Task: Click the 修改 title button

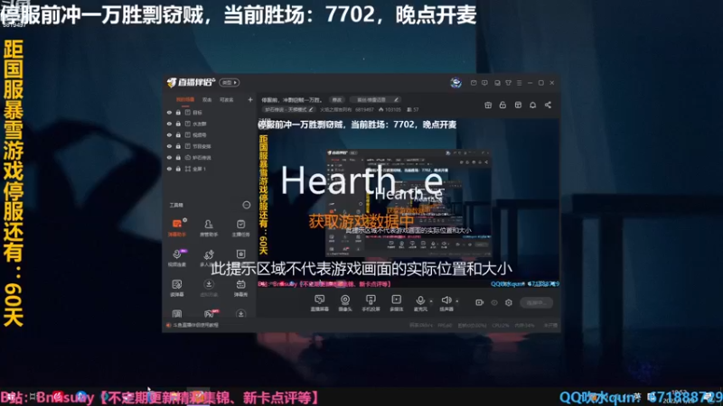Action: pos(337,100)
